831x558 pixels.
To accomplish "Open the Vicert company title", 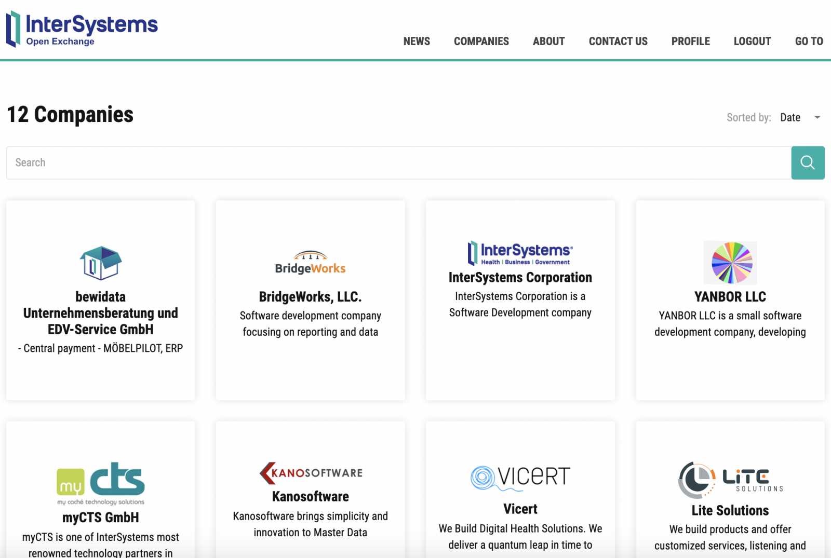I will (520, 509).
